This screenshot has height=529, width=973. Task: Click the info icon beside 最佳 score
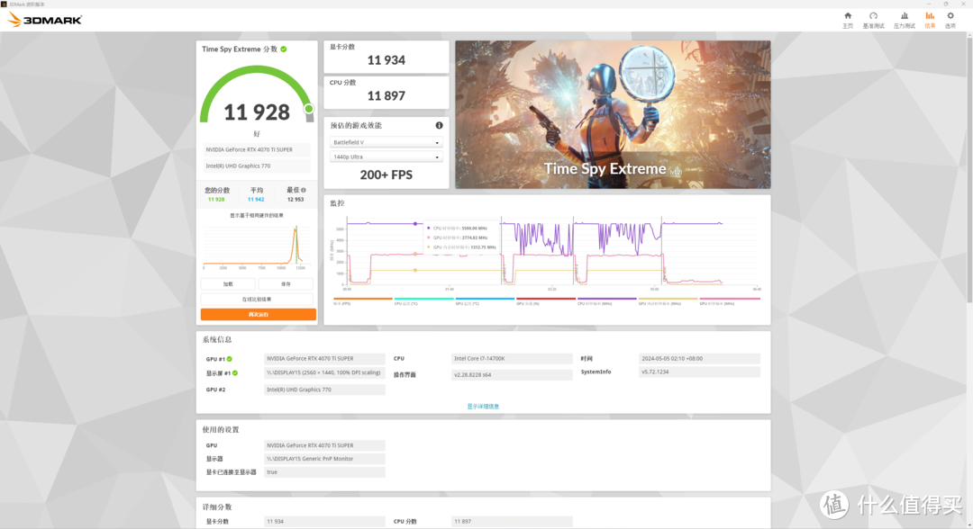coord(304,190)
